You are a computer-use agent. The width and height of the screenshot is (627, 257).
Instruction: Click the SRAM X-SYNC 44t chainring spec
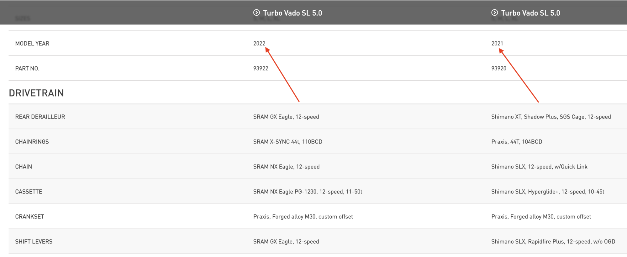tap(287, 142)
